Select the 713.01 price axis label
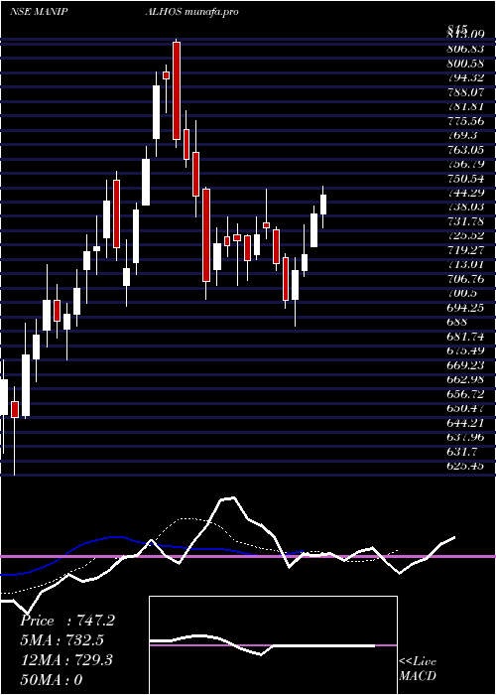Image resolution: width=496 pixels, height=695 pixels. point(465,265)
